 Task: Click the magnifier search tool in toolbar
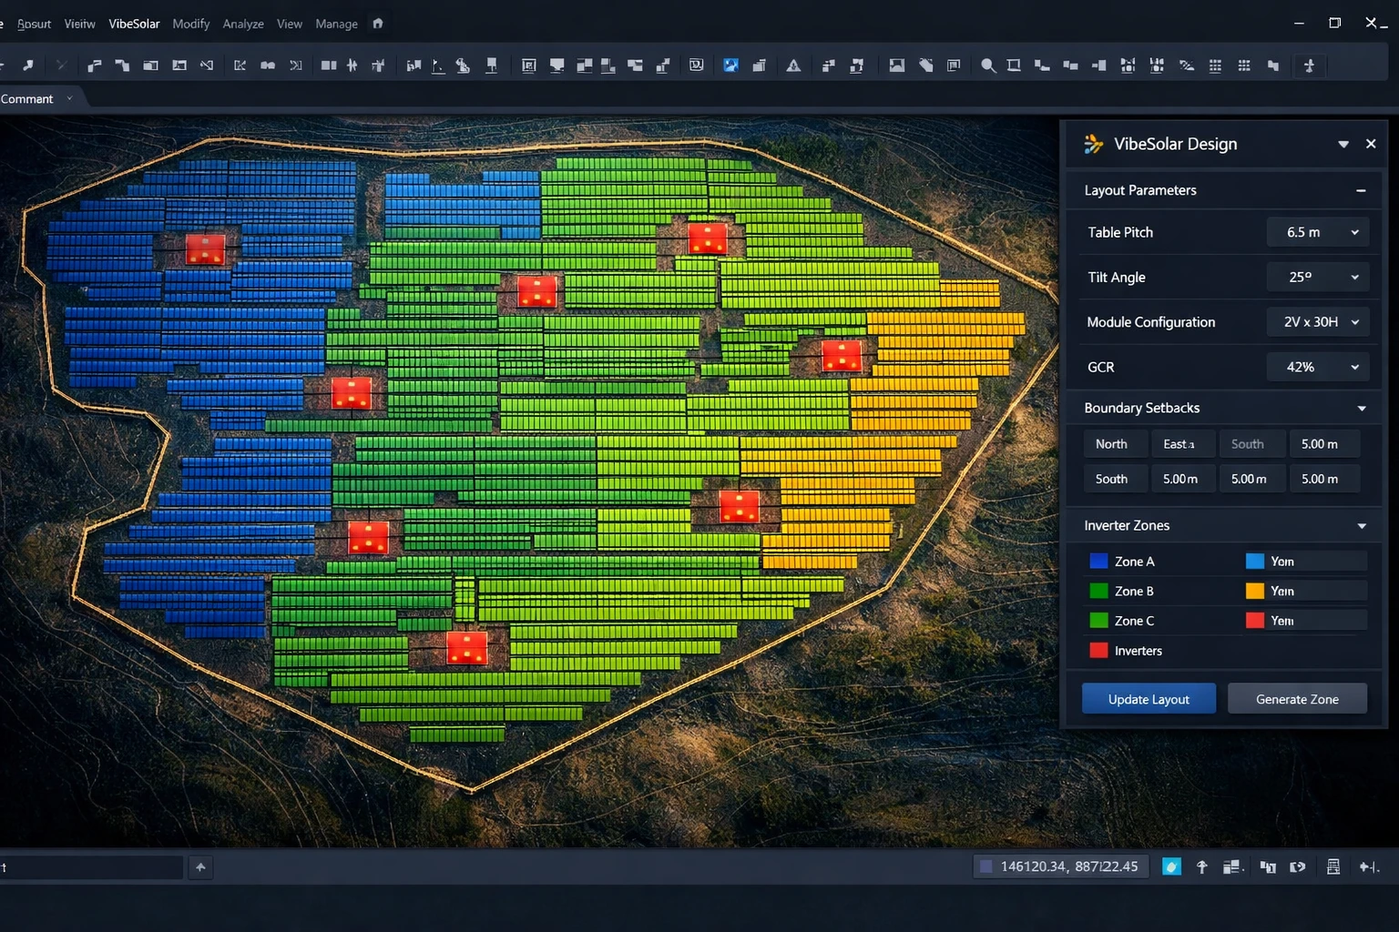[x=987, y=66]
